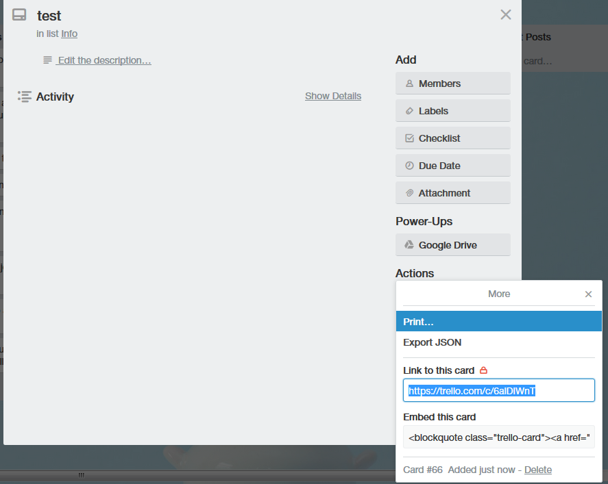Click the Power-Ups heading
The width and height of the screenshot is (608, 484).
click(424, 221)
